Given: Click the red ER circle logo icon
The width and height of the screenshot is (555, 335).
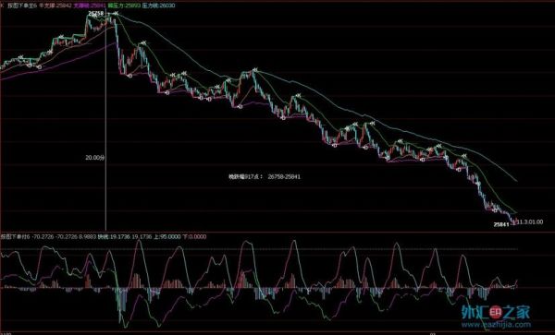Looking at the screenshot, I should (x=496, y=312).
